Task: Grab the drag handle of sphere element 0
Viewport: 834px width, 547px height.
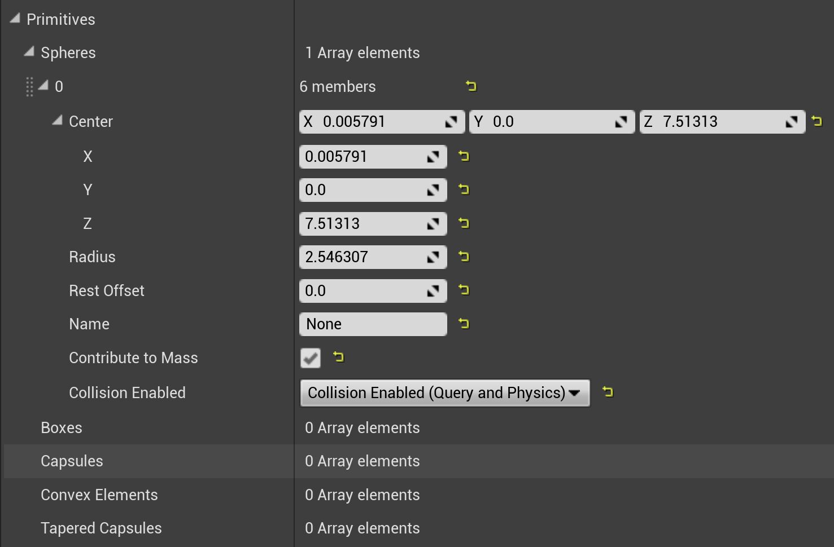Action: [x=29, y=87]
